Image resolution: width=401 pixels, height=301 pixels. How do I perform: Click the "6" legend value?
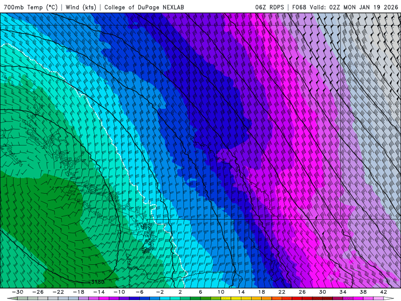tap(200, 292)
